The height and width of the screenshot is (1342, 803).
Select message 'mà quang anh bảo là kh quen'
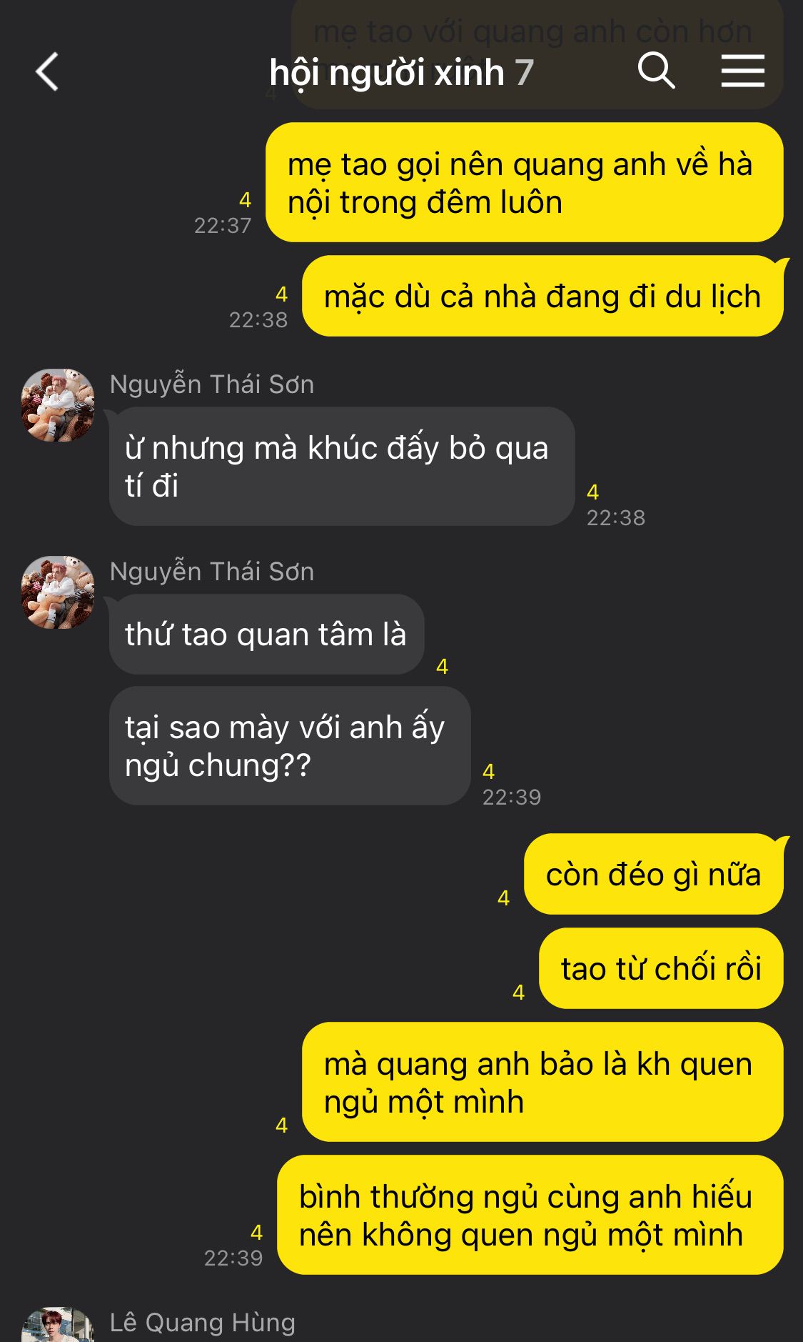pyautogui.click(x=542, y=1083)
